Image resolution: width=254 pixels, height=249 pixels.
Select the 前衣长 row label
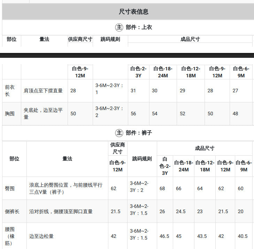coord(10,91)
